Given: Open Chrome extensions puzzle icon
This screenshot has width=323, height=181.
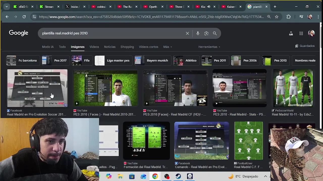Looking at the screenshot, I should (288, 17).
